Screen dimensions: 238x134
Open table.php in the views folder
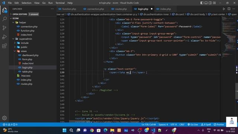pos(27,72)
